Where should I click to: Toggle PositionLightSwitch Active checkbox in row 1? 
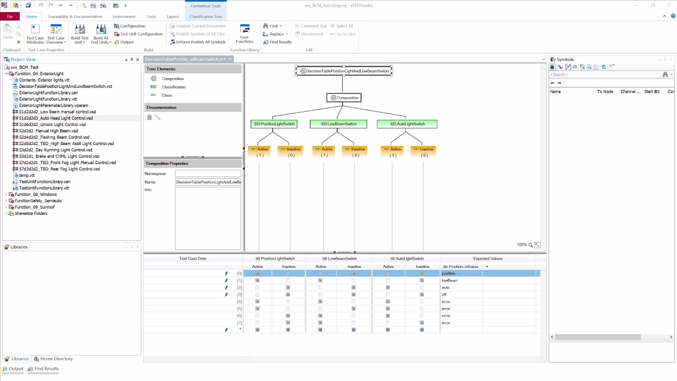tap(257, 280)
